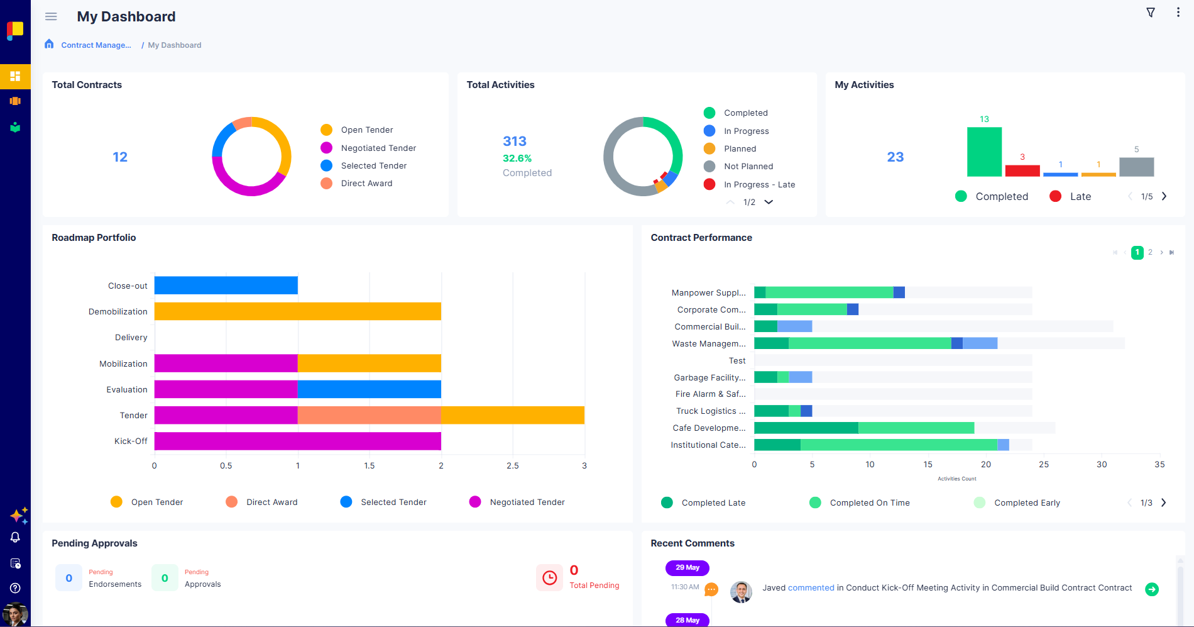
Task: Click Pending Endorsements count box
Action: 69,578
